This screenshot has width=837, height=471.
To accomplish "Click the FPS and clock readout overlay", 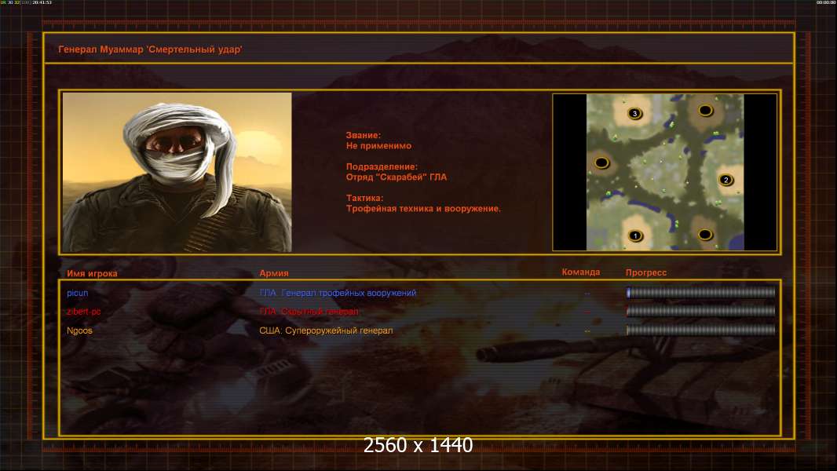I will (26, 2).
